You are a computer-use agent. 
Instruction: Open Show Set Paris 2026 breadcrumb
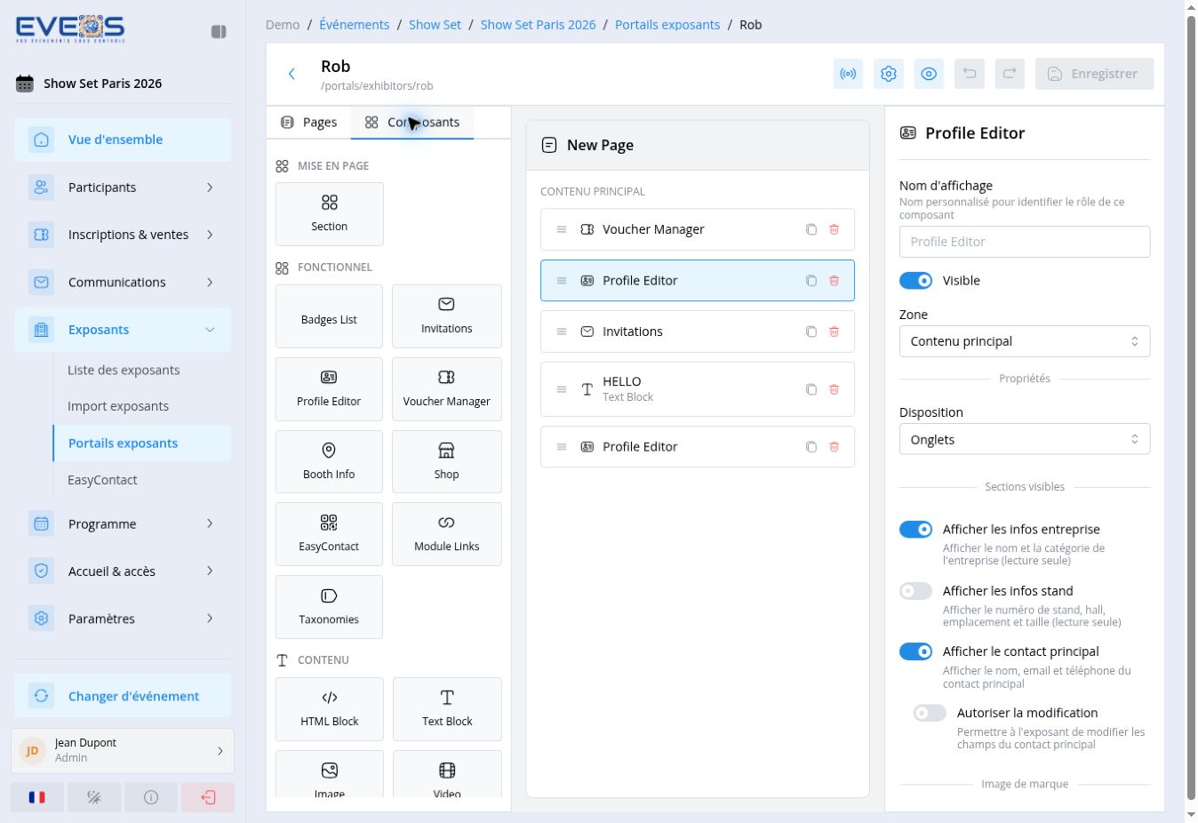538,25
